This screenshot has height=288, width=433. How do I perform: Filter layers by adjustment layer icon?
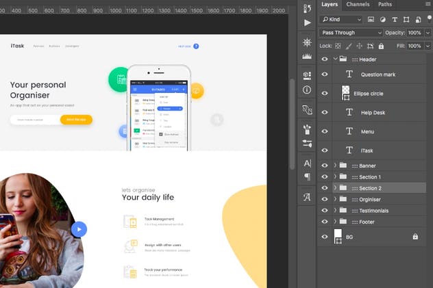coord(382,19)
